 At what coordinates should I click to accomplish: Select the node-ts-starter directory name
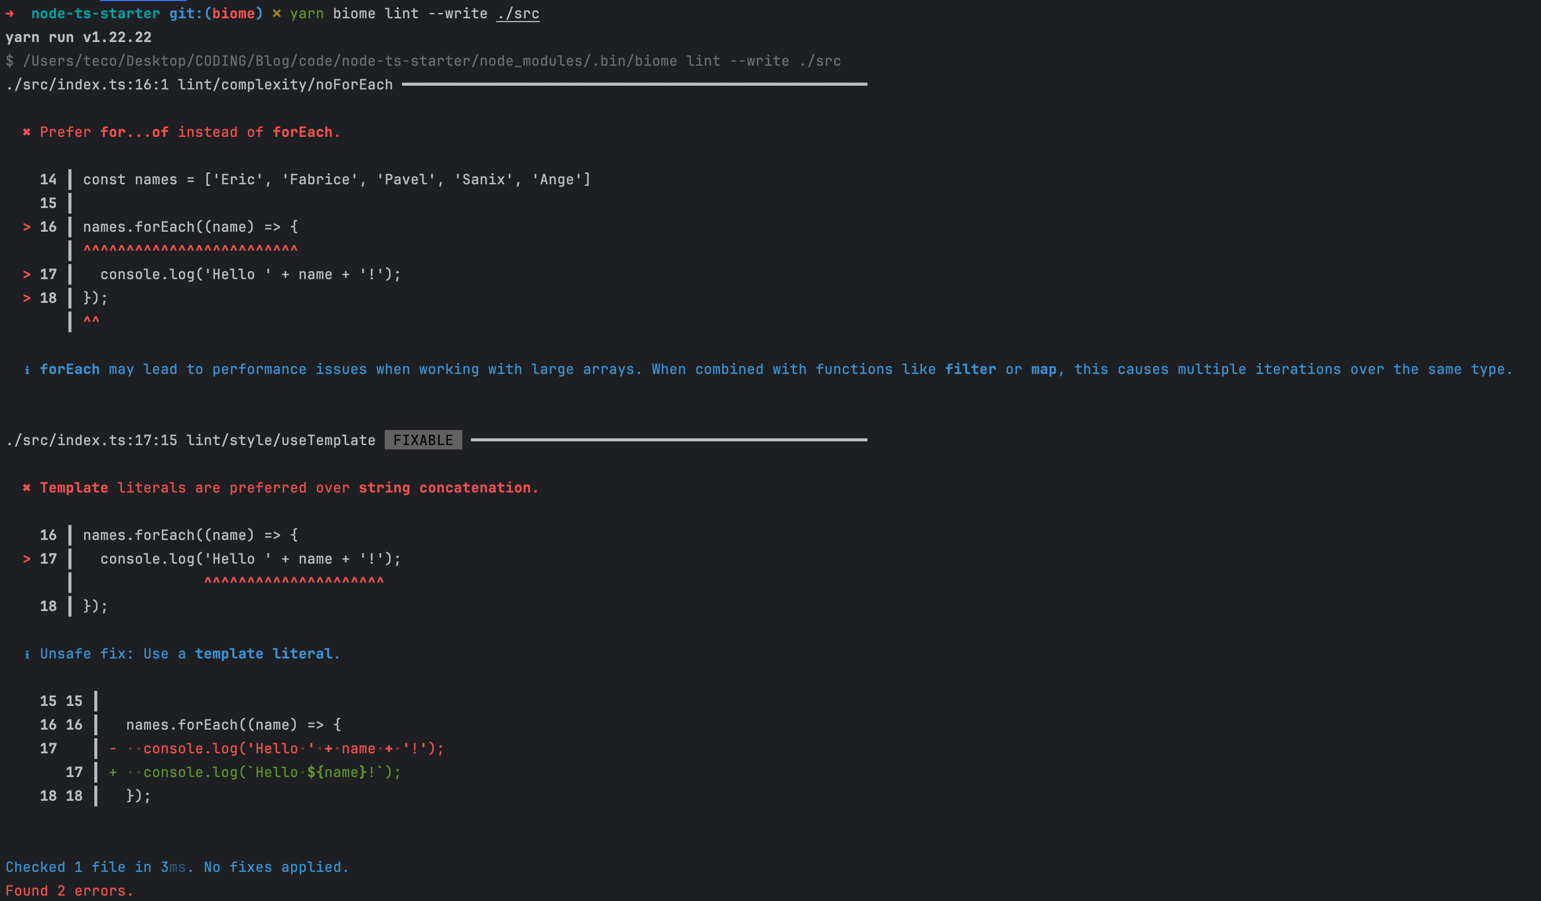[x=96, y=13]
